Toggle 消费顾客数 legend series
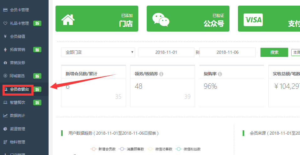 tap(131, 149)
